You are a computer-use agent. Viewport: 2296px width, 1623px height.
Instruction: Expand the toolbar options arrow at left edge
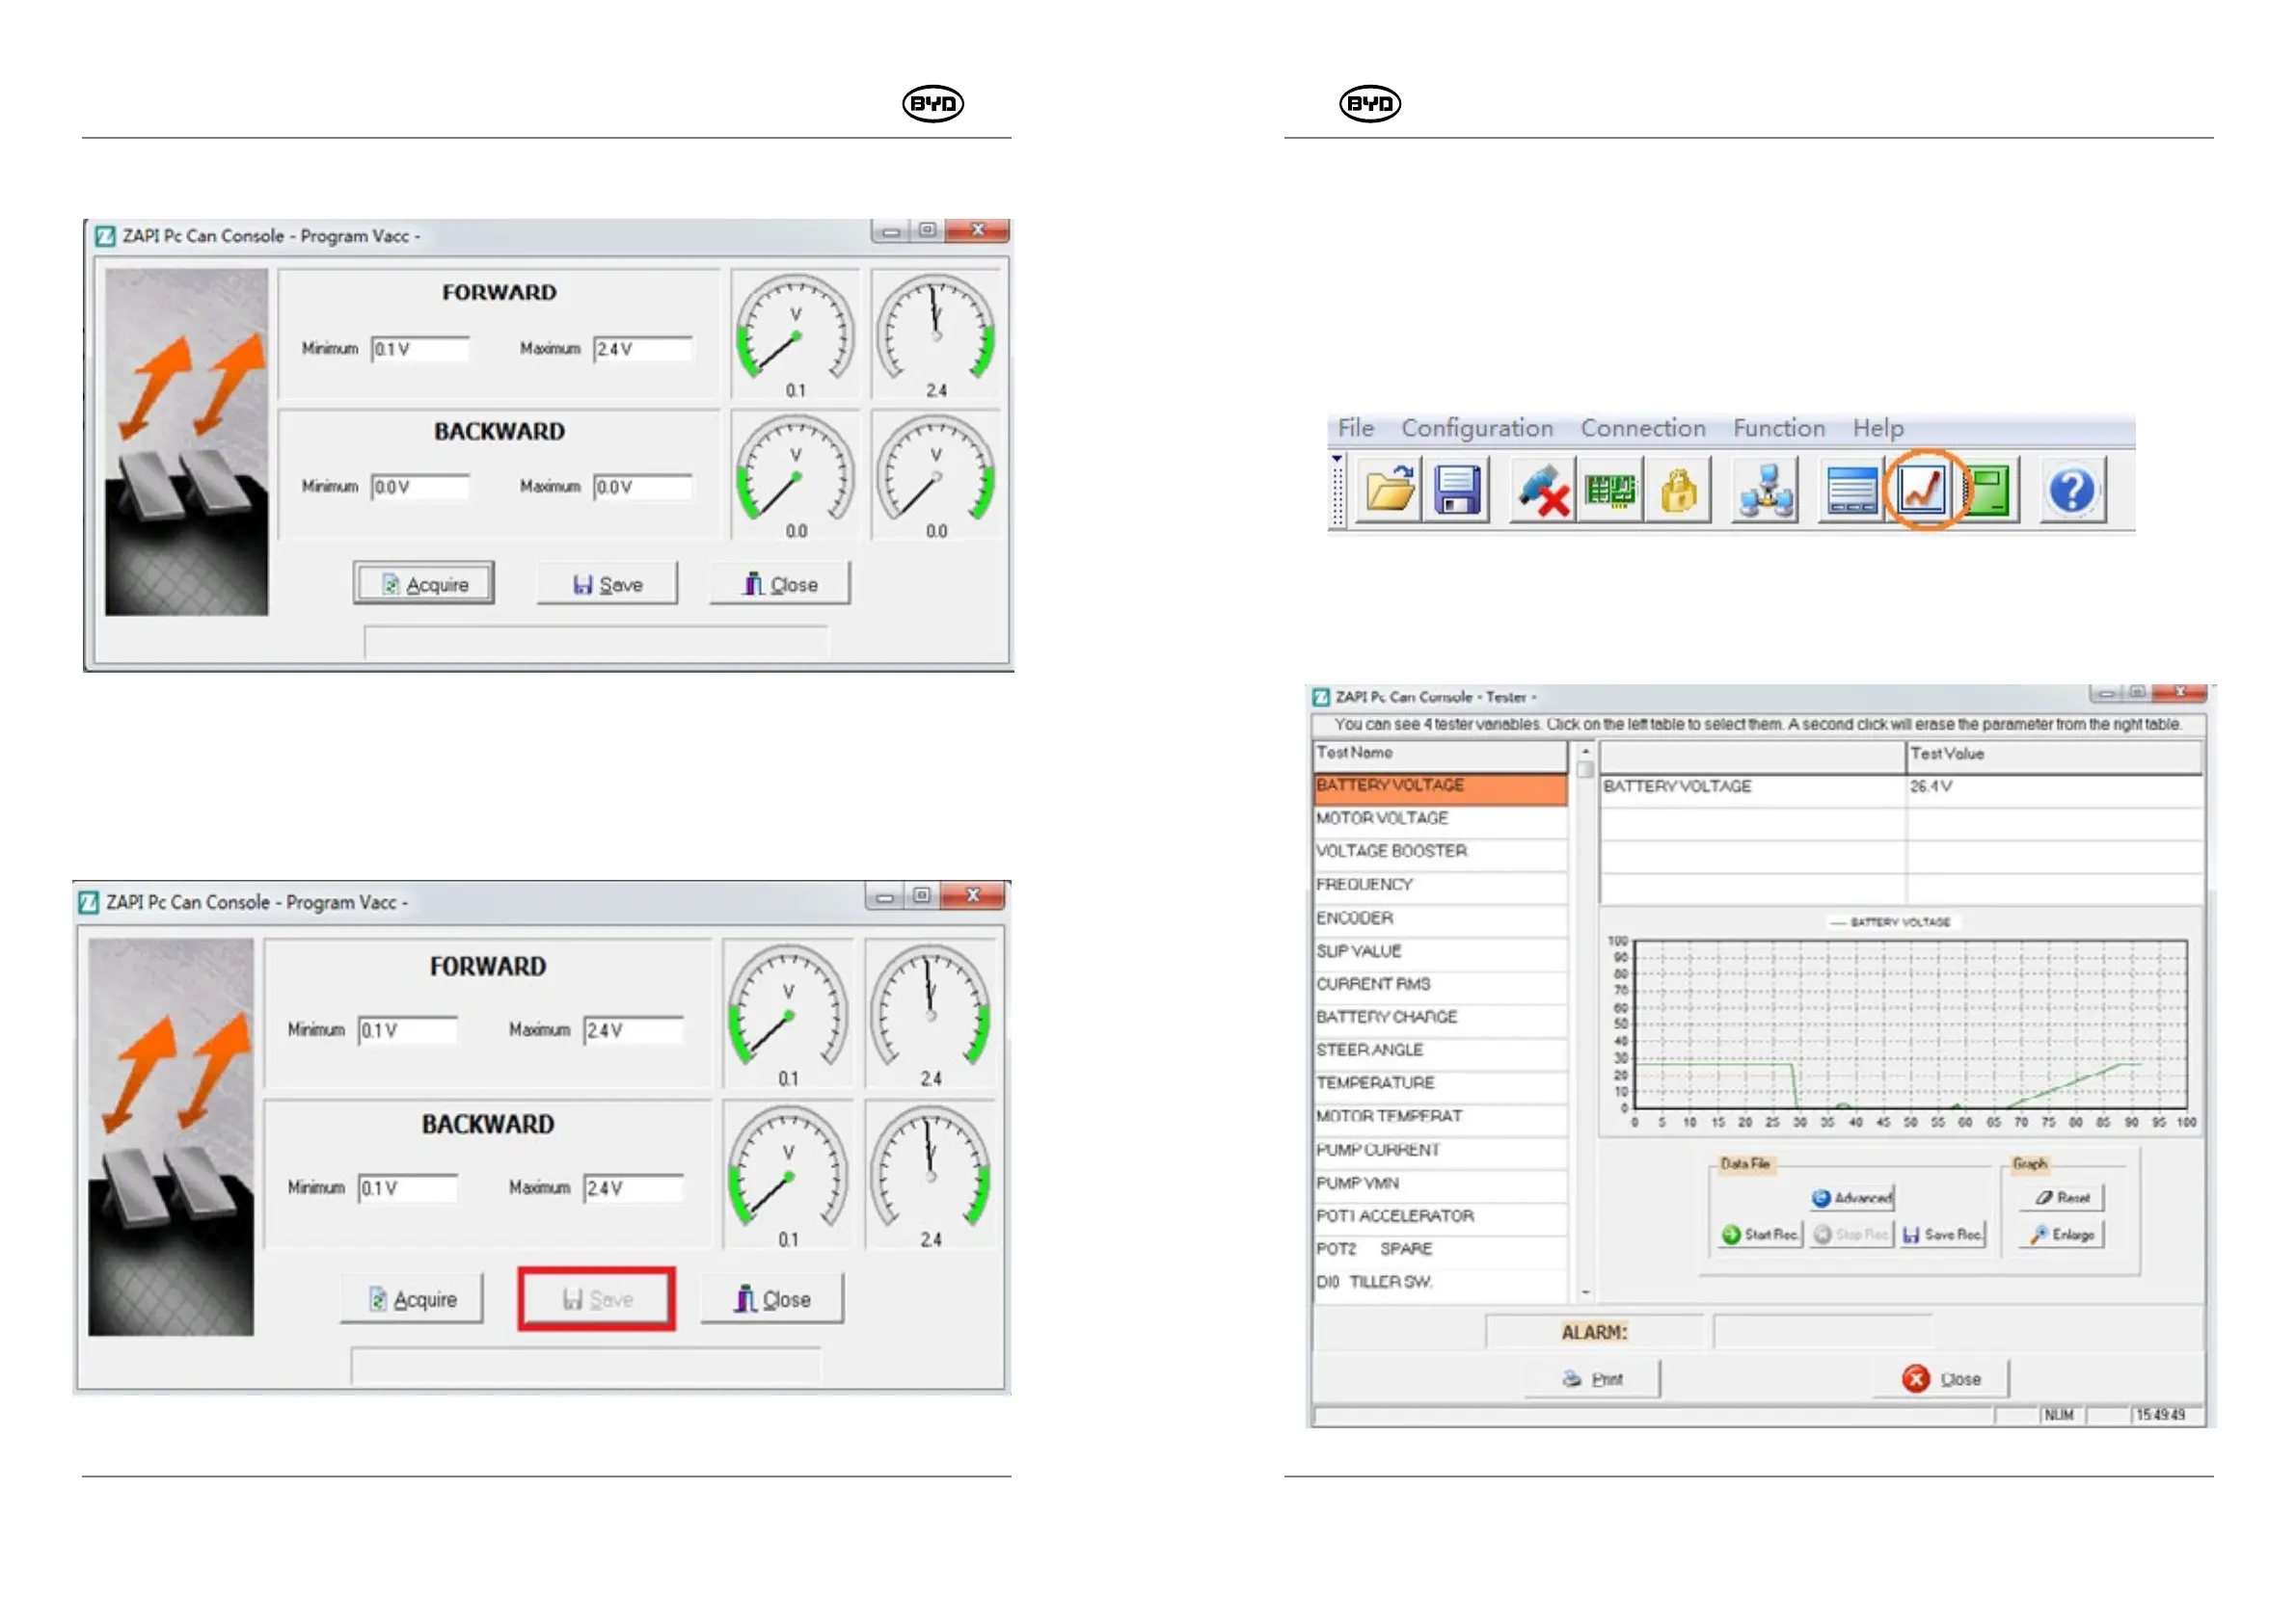tap(1337, 459)
